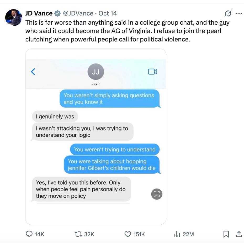Screen dimensions: 244x243
Task: Expand Jay's contact details via the chevron
Action: pyautogui.click(x=99, y=83)
